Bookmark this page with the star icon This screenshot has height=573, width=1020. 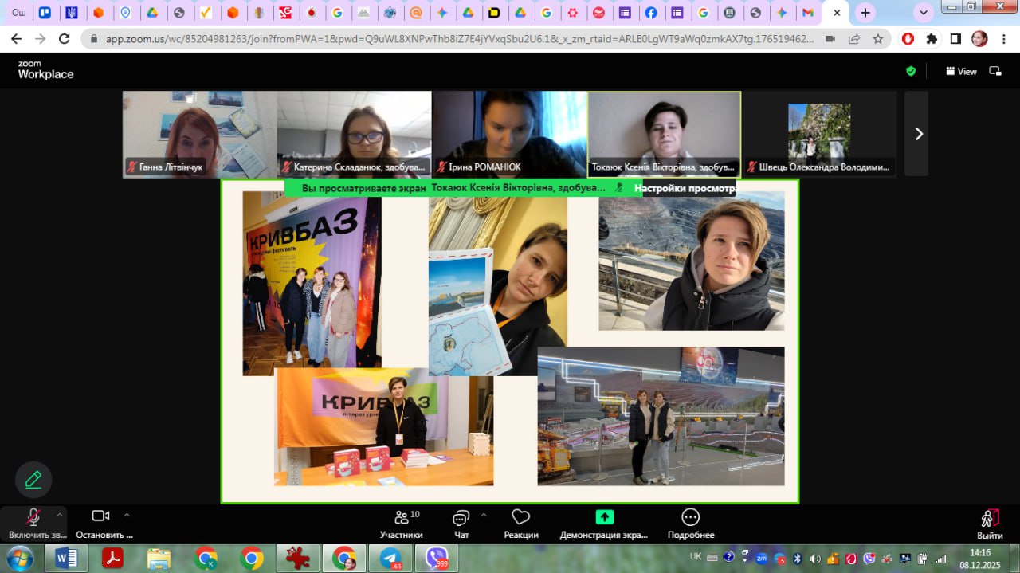pyautogui.click(x=878, y=39)
